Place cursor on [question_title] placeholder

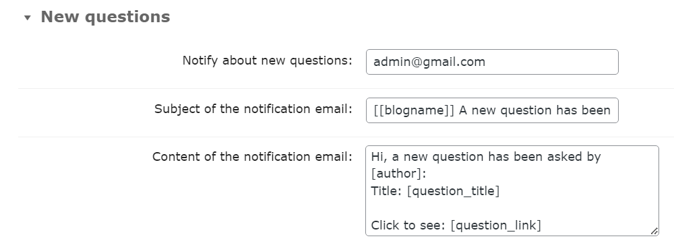(x=454, y=191)
